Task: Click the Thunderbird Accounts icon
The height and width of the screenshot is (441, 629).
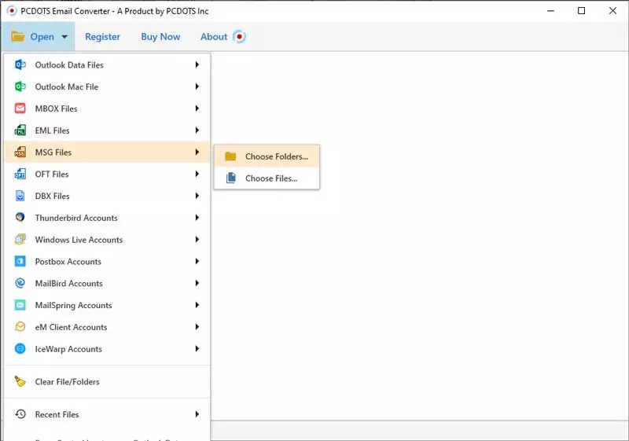Action: click(x=20, y=217)
